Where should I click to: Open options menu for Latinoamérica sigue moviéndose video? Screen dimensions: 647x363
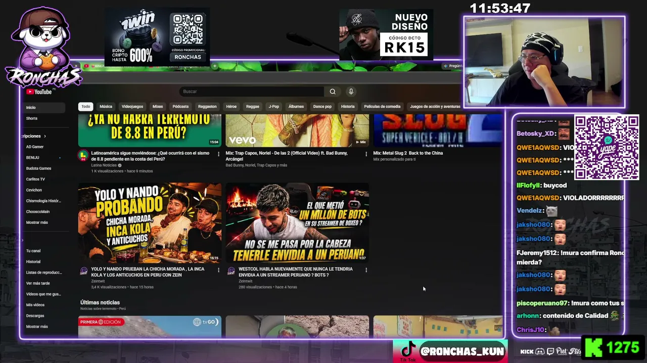(218, 154)
